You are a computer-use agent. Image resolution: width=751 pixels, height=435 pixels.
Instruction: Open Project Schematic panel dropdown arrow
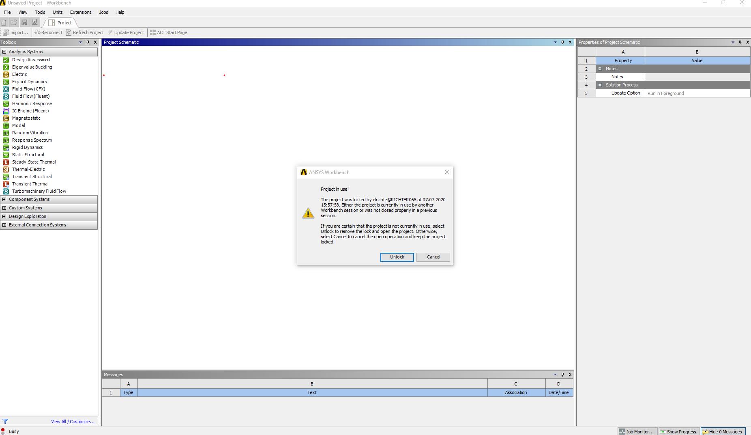pyautogui.click(x=555, y=42)
